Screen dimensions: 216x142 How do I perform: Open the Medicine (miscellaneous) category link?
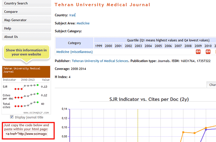coord(75,52)
